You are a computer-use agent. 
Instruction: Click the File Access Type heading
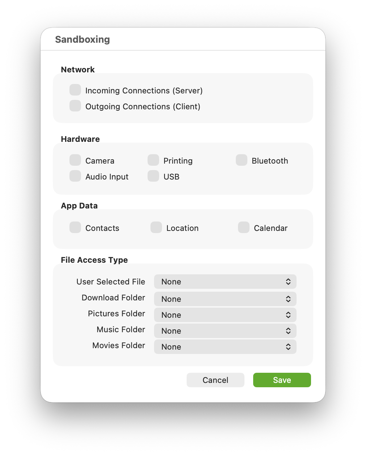(x=94, y=260)
